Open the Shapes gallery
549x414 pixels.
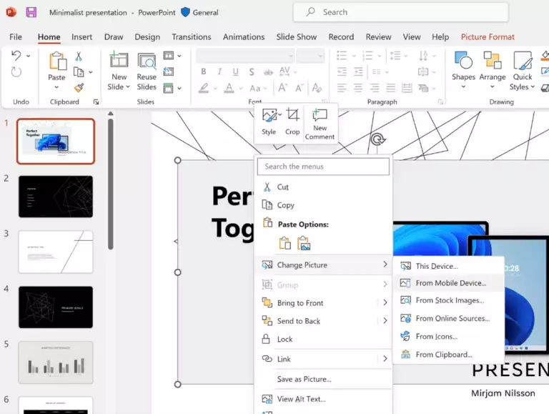(x=463, y=70)
